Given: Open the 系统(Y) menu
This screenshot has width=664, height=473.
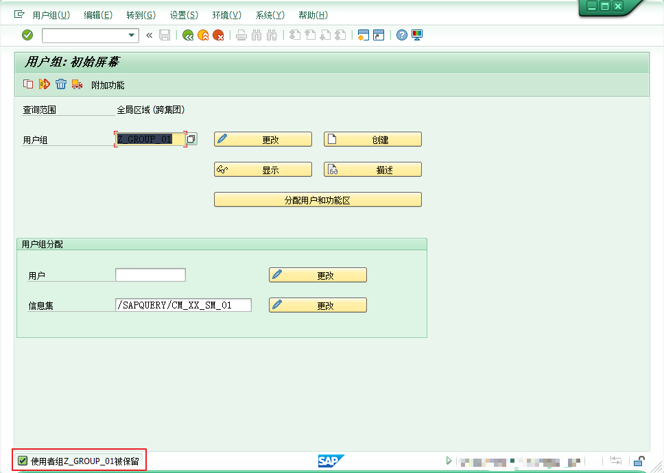Looking at the screenshot, I should [270, 15].
